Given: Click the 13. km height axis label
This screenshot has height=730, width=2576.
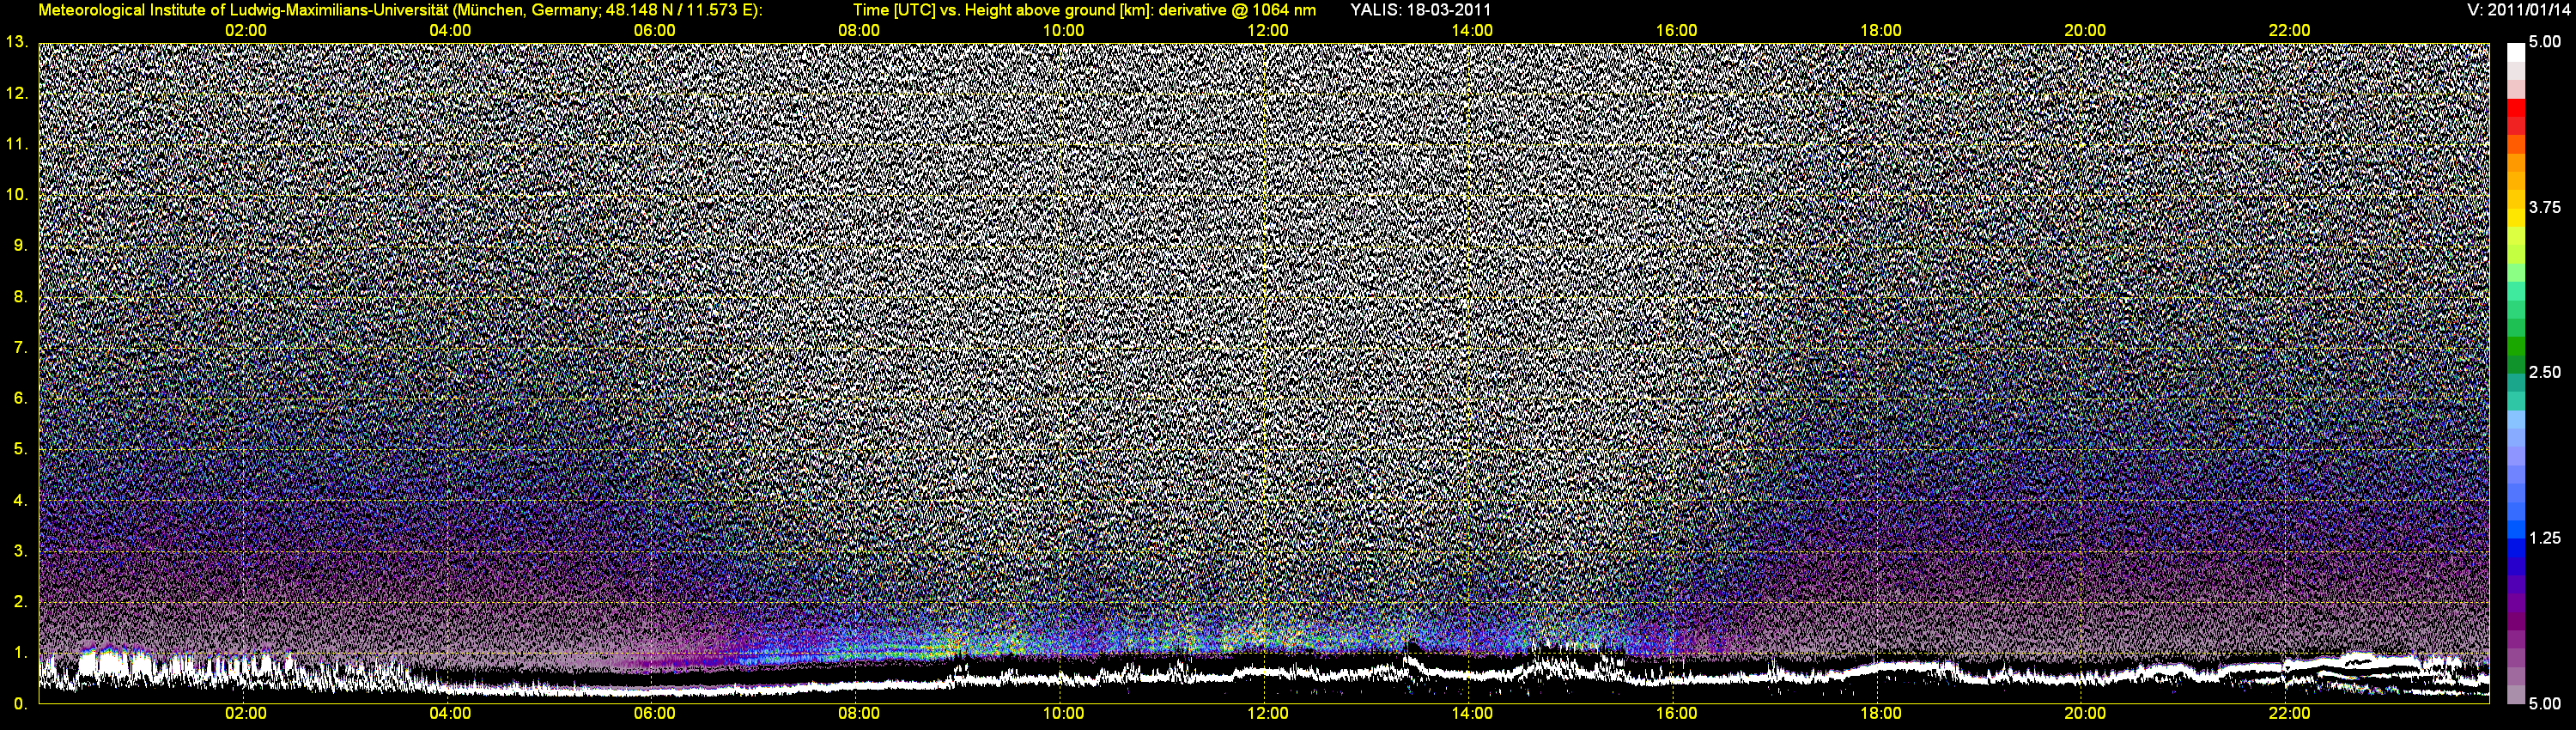Looking at the screenshot, I should click(x=16, y=42).
